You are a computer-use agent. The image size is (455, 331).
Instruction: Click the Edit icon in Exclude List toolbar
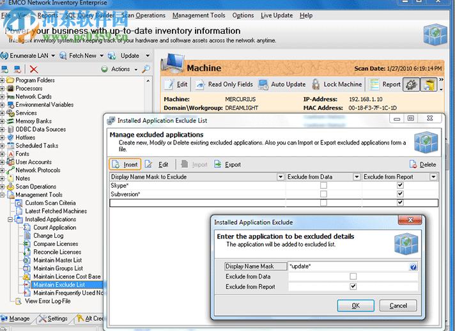148,164
